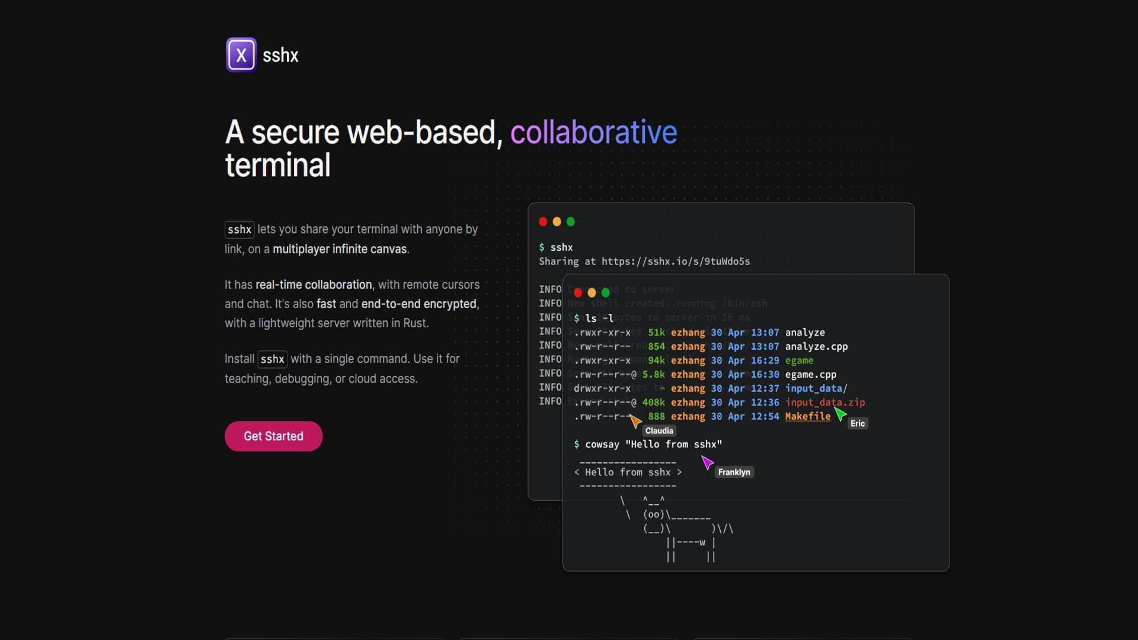Click the yellow dot on back terminal
This screenshot has width=1138, height=640.
click(x=557, y=222)
